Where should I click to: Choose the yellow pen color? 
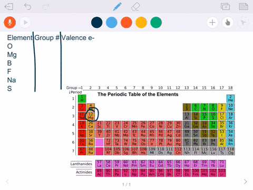tap(141, 23)
